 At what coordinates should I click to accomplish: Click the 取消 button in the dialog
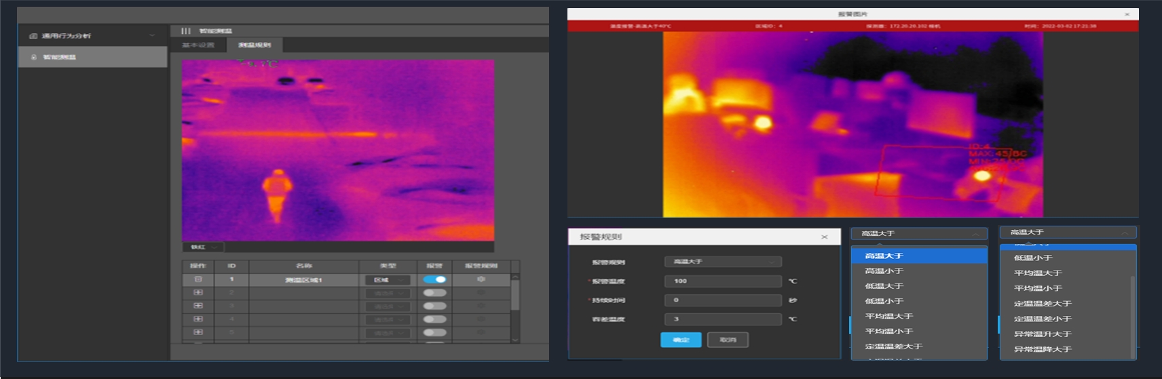pos(727,340)
